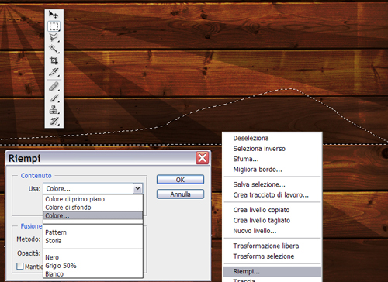The width and height of the screenshot is (388, 282).
Task: Select the Rectangular Marquee tool
Action: [x=54, y=26]
